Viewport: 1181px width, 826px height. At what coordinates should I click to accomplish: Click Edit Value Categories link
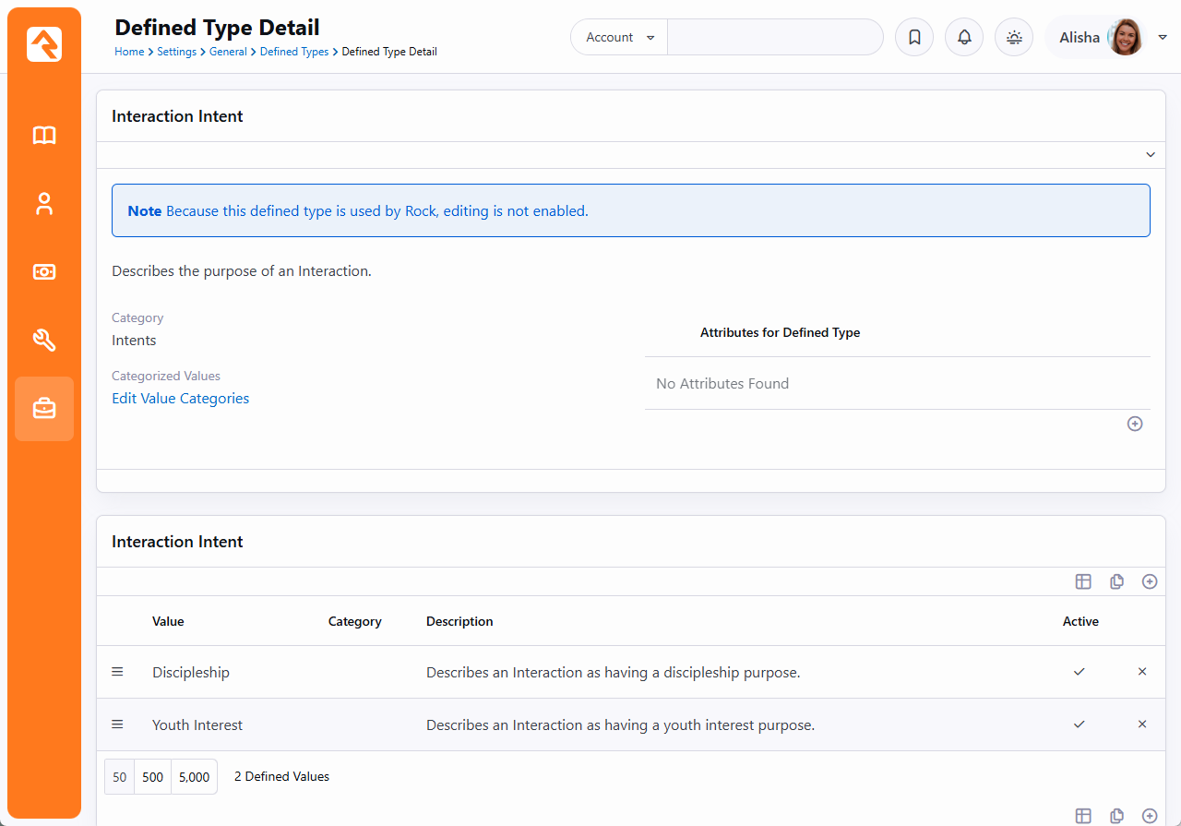point(180,399)
